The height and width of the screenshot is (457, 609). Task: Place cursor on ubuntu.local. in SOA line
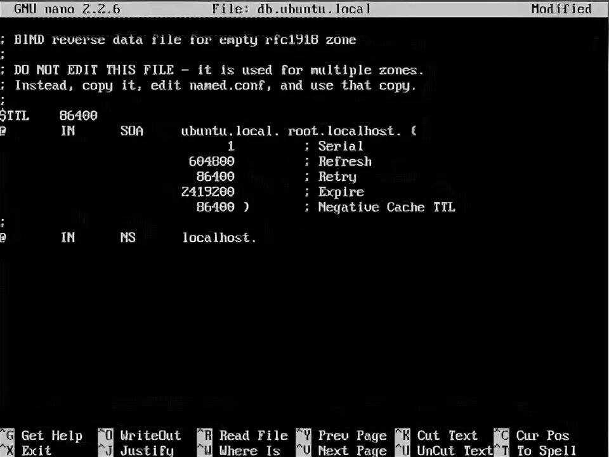pyautogui.click(x=230, y=131)
